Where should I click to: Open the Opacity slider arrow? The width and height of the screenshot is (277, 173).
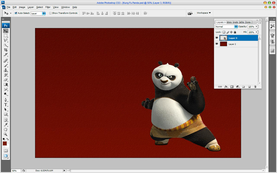(257, 27)
